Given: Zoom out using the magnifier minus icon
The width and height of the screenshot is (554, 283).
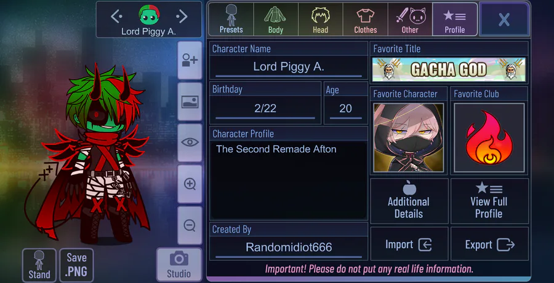Looking at the screenshot, I should [190, 225].
